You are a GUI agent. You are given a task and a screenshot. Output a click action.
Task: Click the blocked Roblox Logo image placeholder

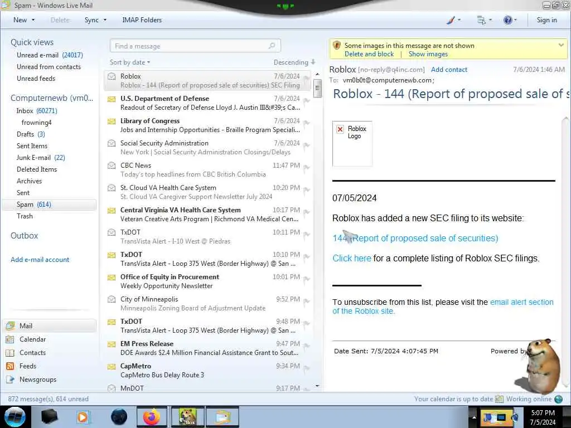click(352, 144)
